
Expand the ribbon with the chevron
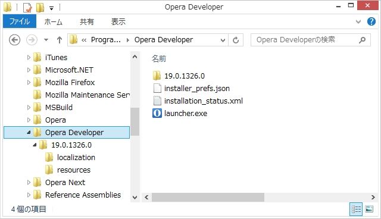pyautogui.click(x=358, y=21)
